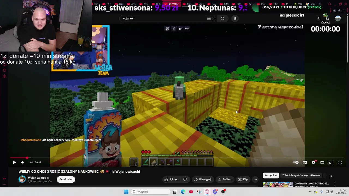Click the video pop-out overlay icon

tap(167, 29)
